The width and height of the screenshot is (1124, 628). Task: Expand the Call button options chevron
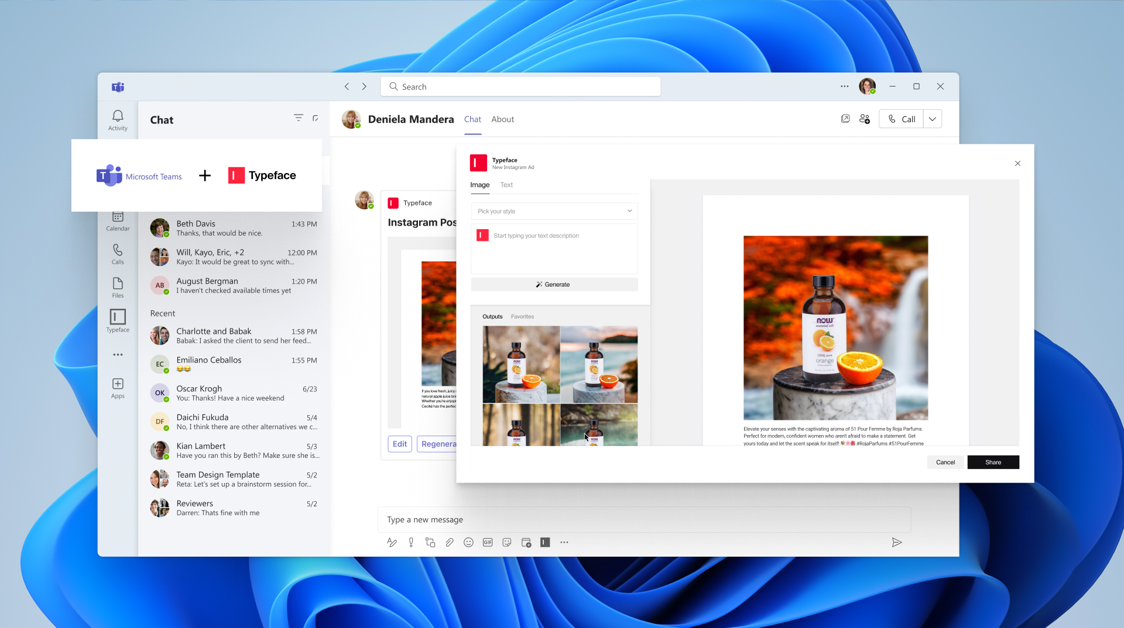(x=932, y=119)
